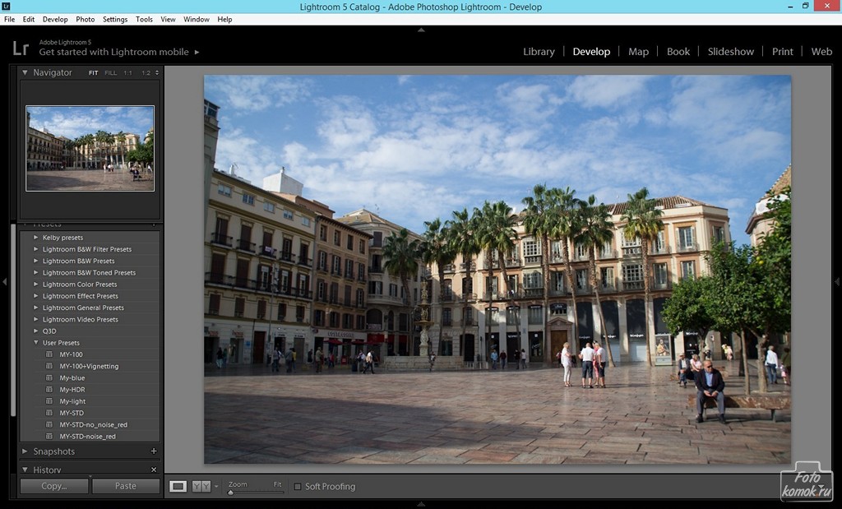842x509 pixels.
Task: Open the Navigator zoom ratio chooser arrows
Action: 157,72
